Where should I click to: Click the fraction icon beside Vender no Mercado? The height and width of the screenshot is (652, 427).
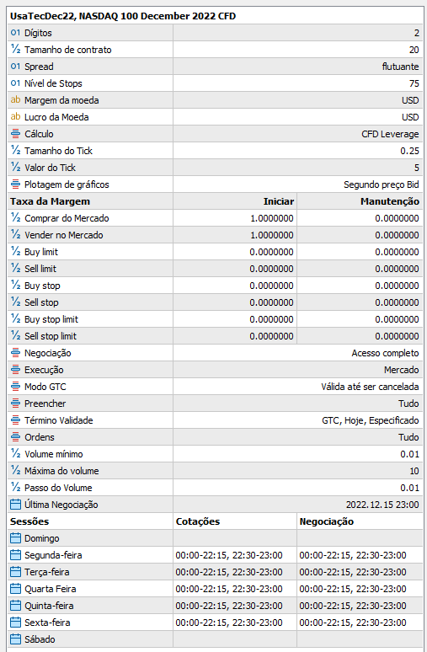pos(15,234)
